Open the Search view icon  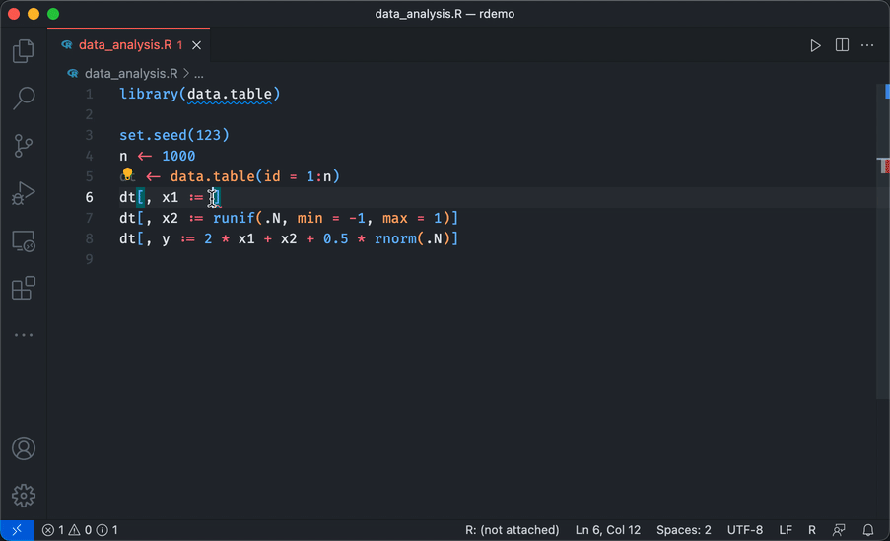click(x=24, y=99)
